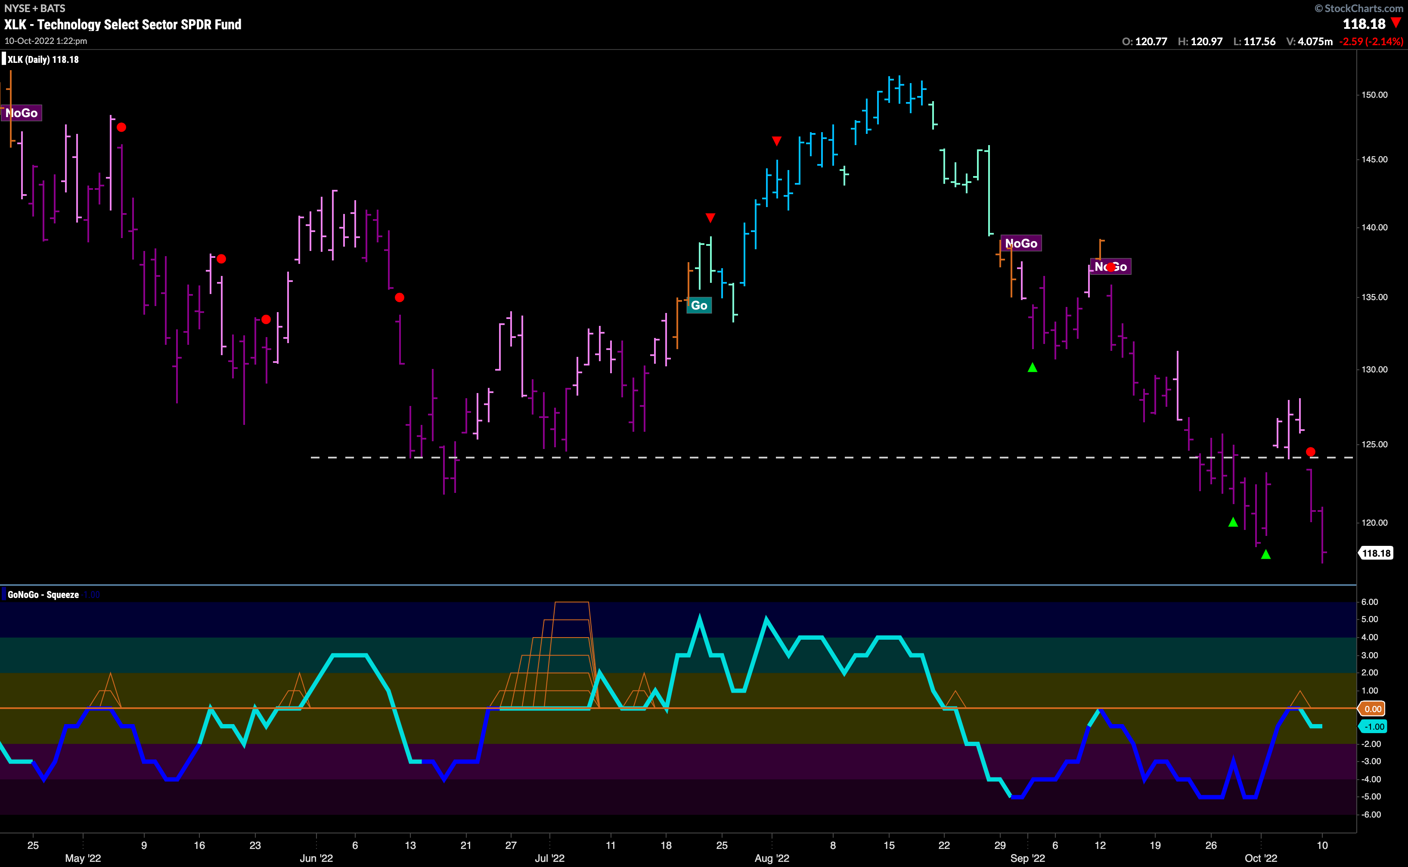Click the 145.00 price axis label
Viewport: 1408px width, 867px height.
(x=1375, y=159)
